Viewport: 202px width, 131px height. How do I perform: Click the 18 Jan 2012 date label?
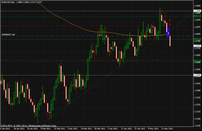(19, 128)
